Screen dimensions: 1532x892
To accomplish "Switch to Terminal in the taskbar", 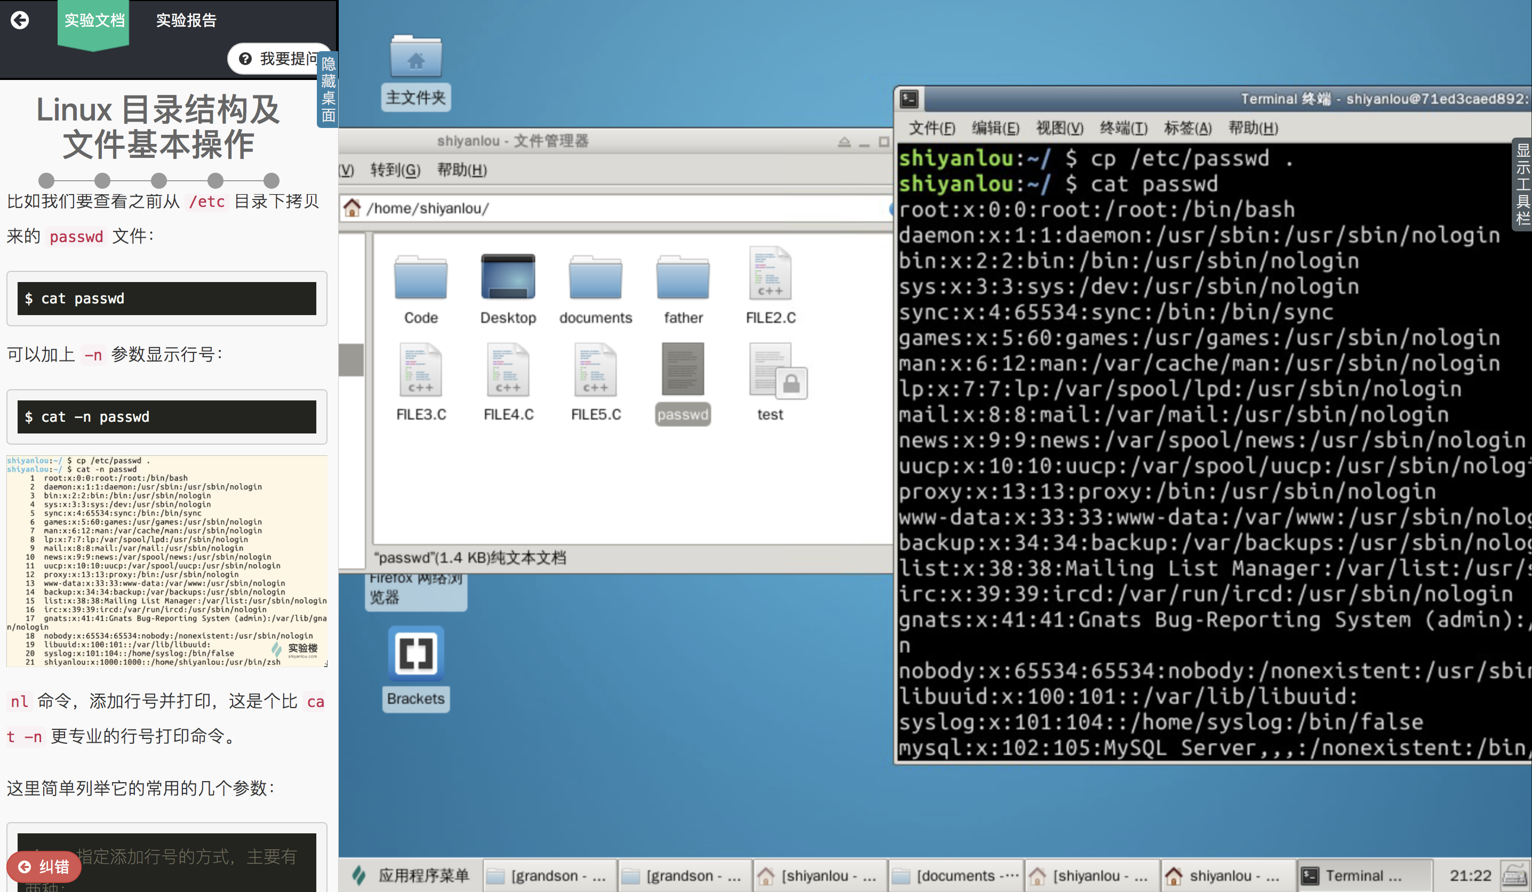I will point(1354,875).
